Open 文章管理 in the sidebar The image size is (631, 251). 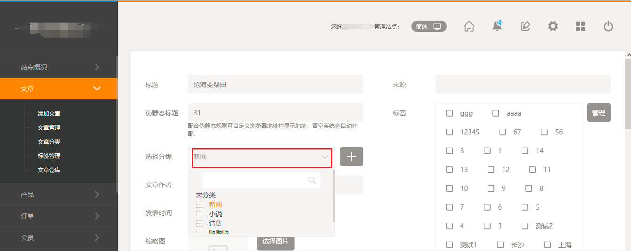[x=49, y=128]
